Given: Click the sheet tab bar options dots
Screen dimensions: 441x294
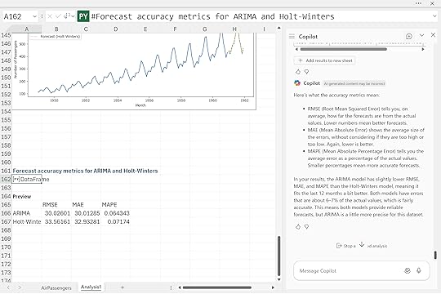Looking at the screenshot, I should pyautogui.click(x=171, y=287).
